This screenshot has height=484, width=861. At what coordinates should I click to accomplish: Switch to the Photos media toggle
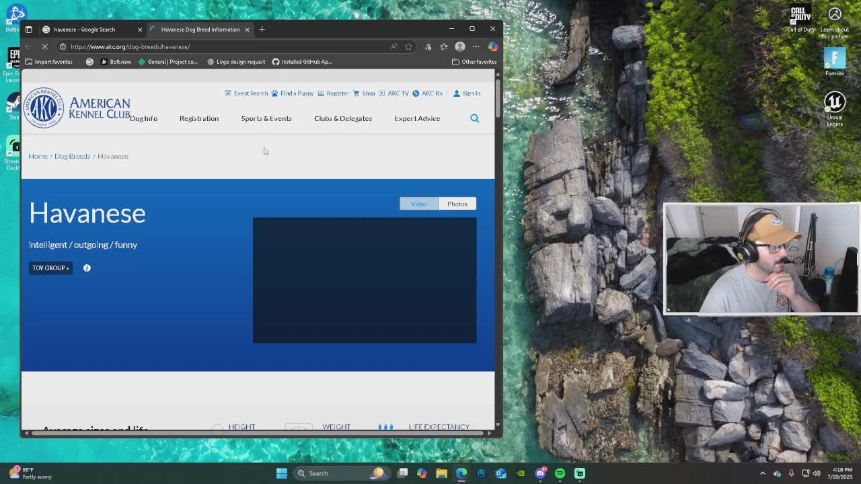pos(457,204)
